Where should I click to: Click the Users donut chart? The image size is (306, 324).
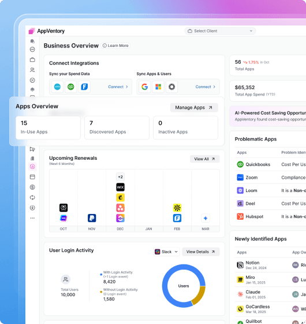[184, 286]
